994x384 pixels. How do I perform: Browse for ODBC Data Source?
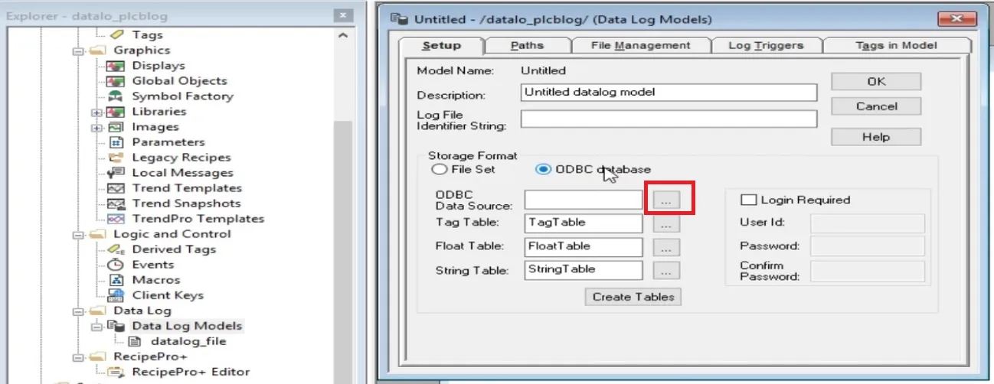(x=666, y=200)
